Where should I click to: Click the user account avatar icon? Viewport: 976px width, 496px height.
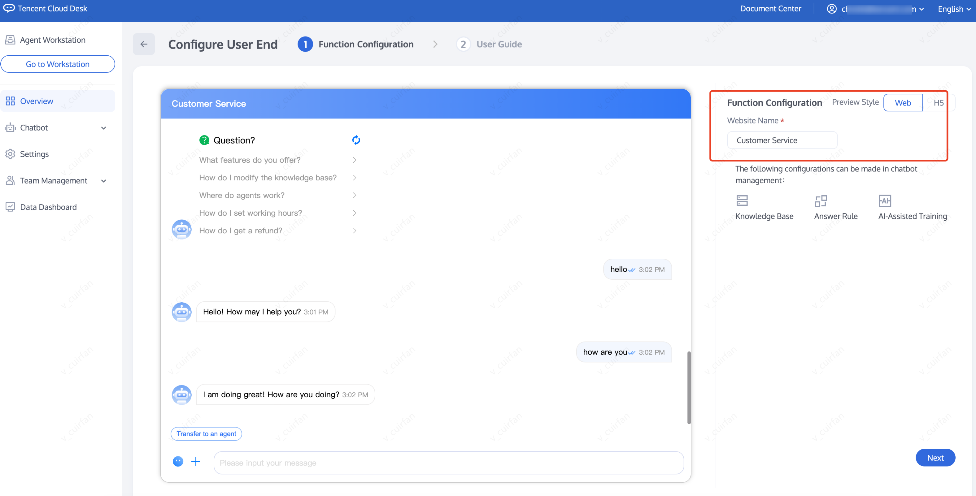(831, 9)
